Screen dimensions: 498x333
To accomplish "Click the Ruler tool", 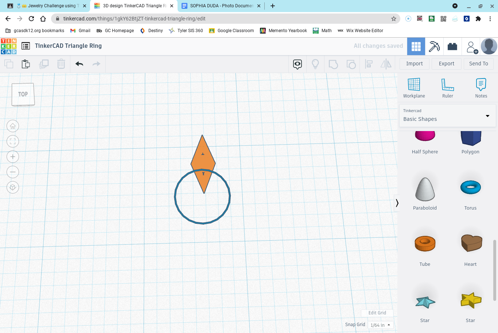I will click(x=447, y=88).
